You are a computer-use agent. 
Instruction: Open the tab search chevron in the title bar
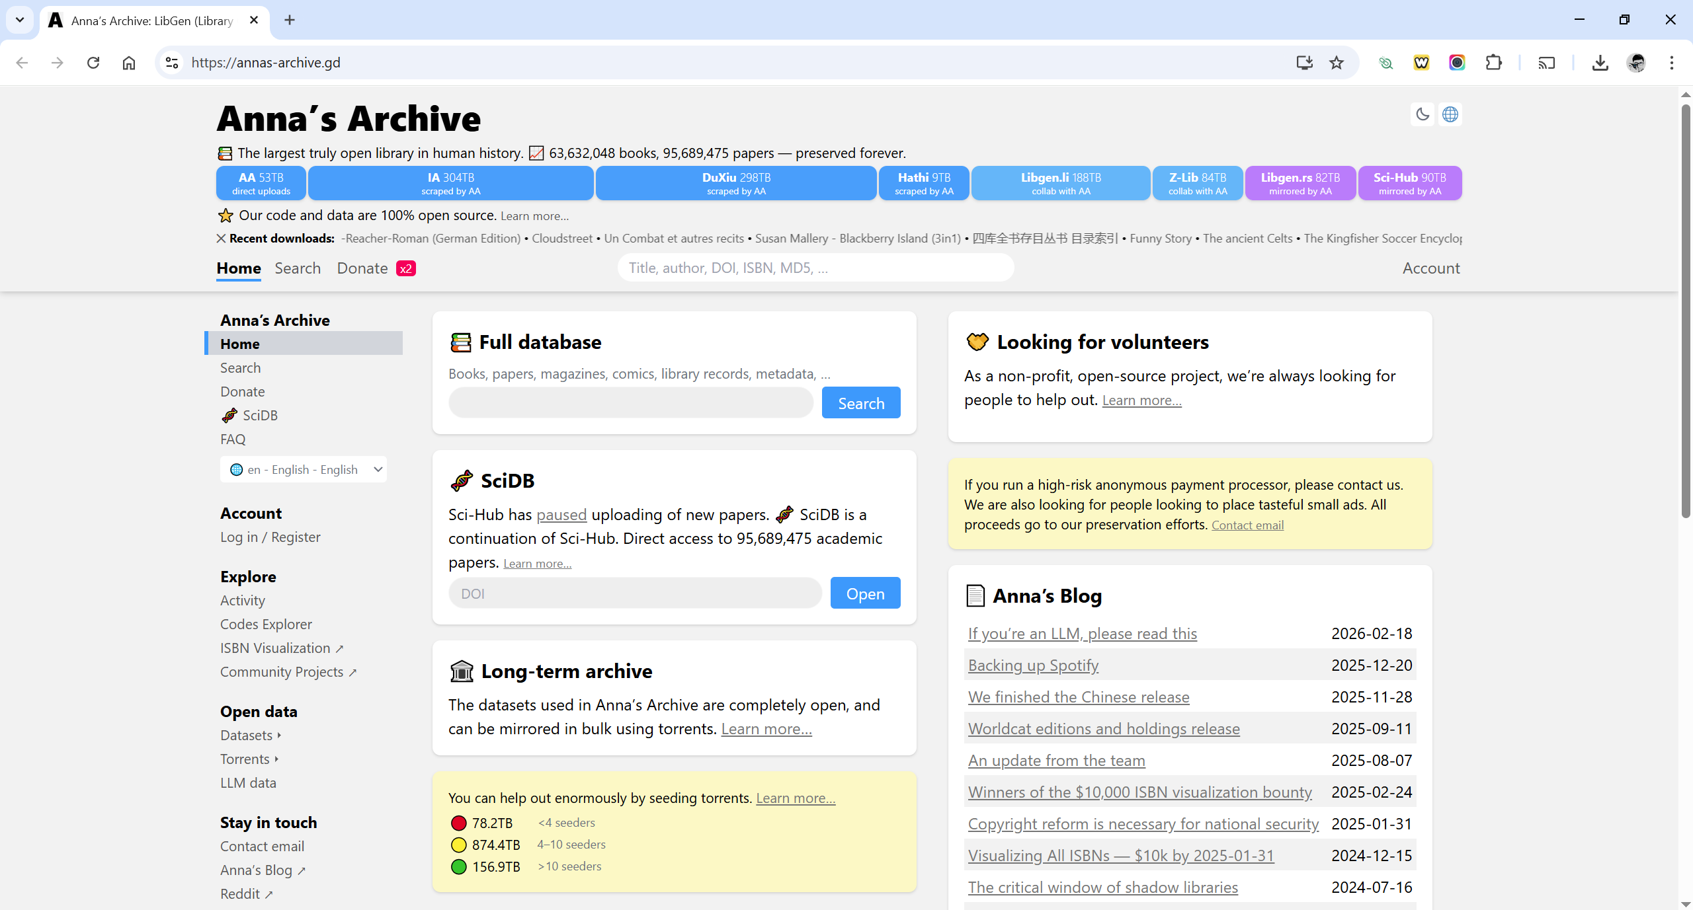20,20
